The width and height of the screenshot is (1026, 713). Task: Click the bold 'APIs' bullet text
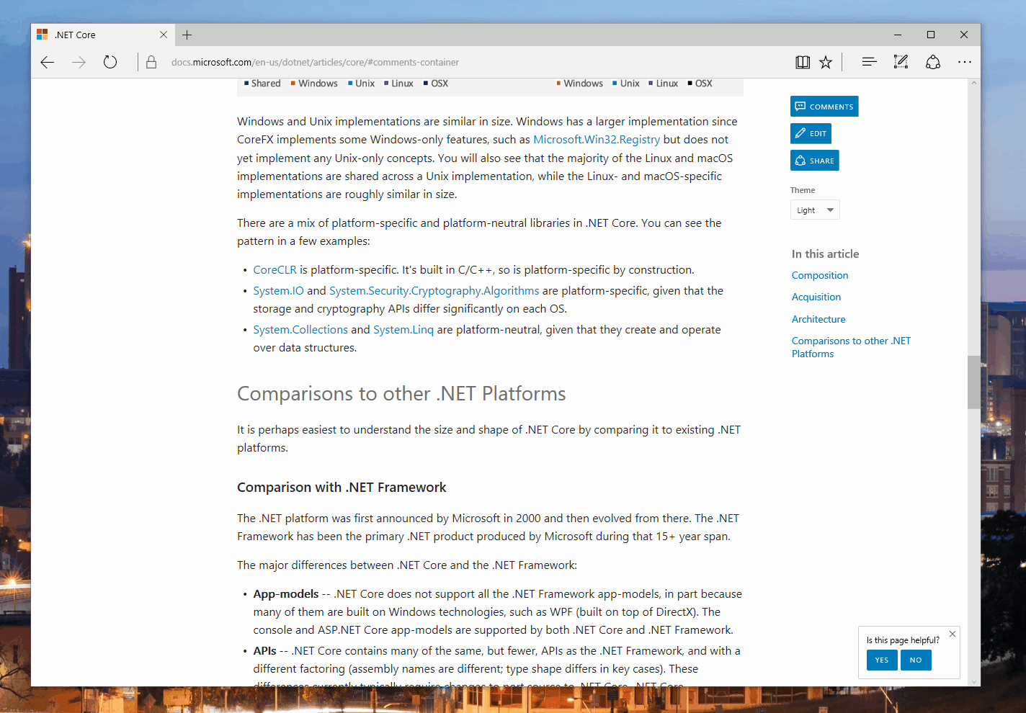(x=264, y=651)
